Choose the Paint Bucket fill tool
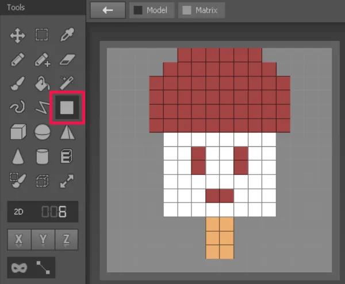The width and height of the screenshot is (345, 284). click(42, 83)
